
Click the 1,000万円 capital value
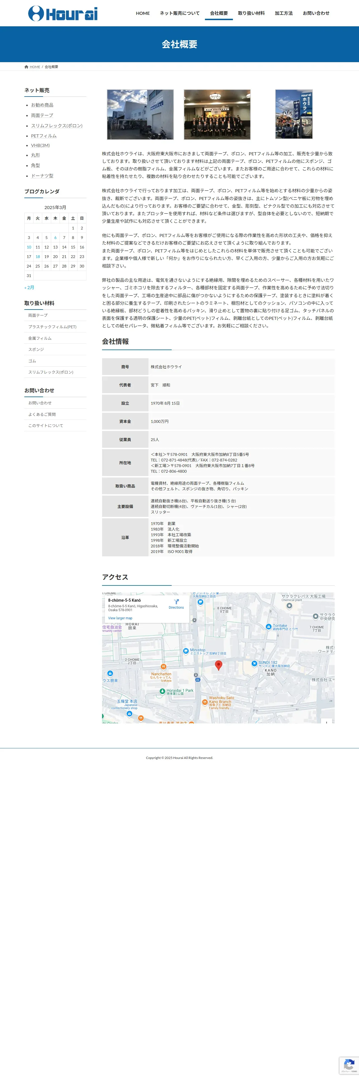point(160,421)
